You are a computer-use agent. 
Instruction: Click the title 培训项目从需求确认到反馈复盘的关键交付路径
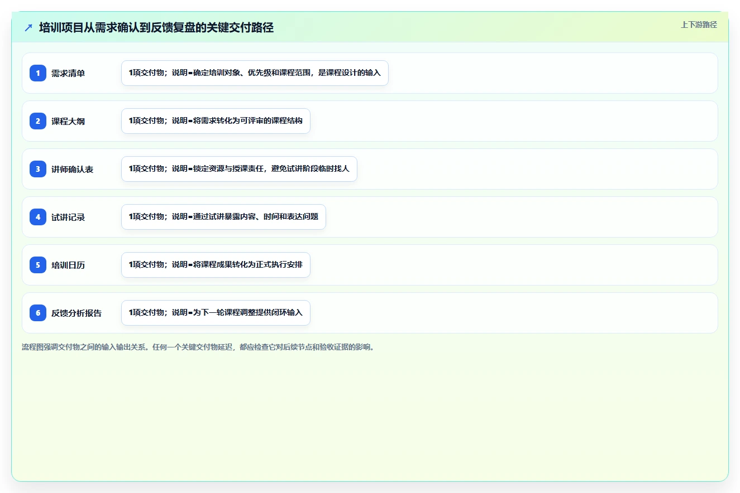tap(156, 27)
